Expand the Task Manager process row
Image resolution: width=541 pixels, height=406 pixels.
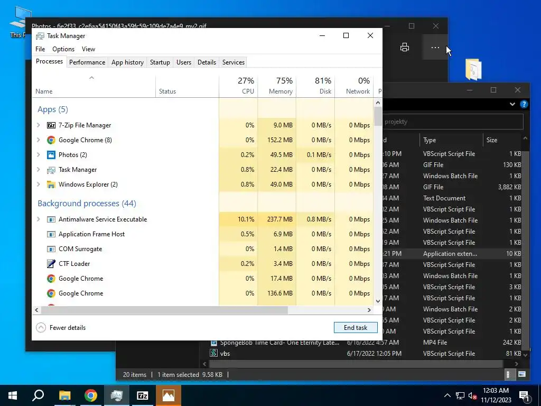39,170
